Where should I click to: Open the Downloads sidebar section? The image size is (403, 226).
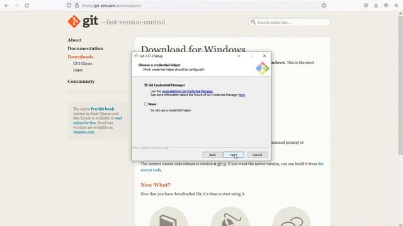(81, 57)
